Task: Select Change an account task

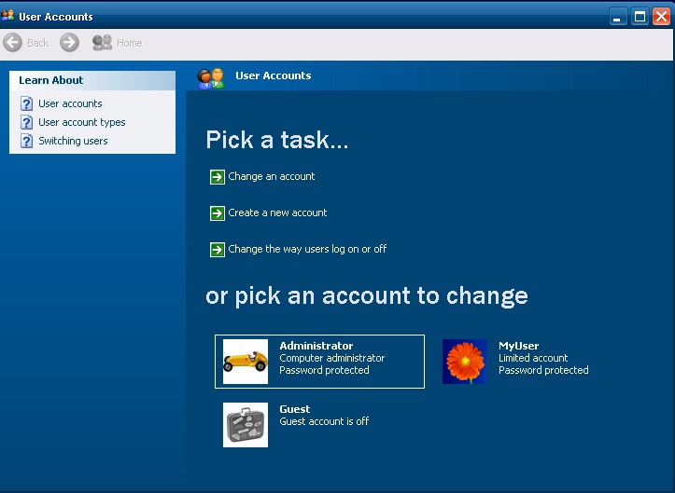Action: (271, 177)
